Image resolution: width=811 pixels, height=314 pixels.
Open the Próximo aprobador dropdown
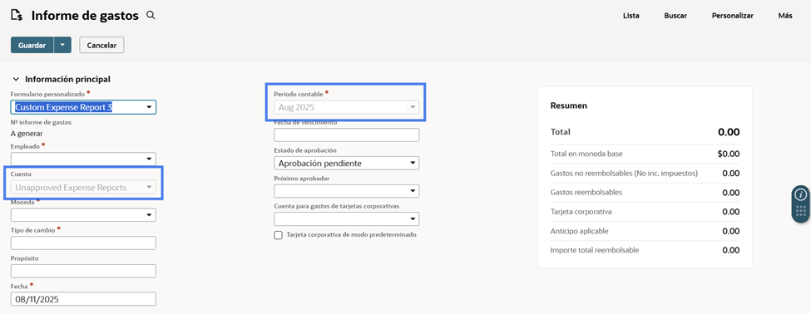coord(347,191)
